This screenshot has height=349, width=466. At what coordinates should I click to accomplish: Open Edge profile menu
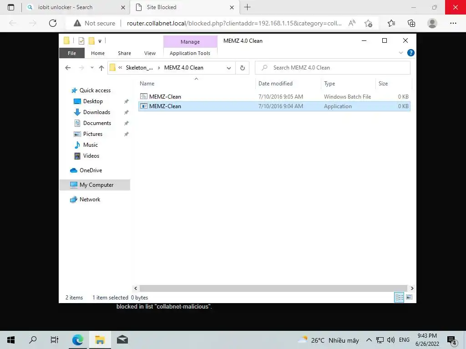432,23
